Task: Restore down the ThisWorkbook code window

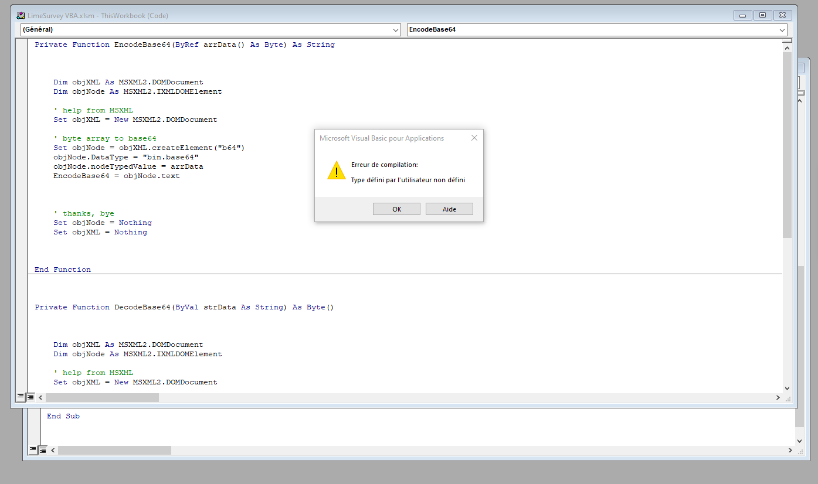Action: 762,16
